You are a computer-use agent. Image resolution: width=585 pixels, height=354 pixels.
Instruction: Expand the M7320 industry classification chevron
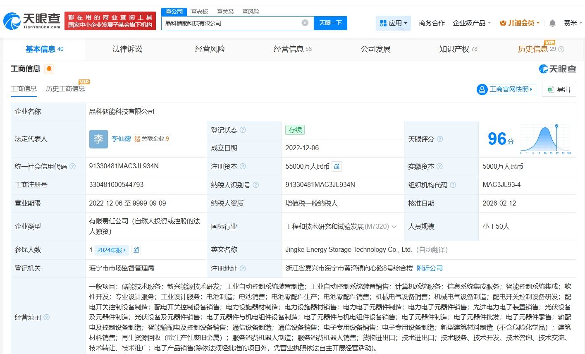(x=394, y=227)
